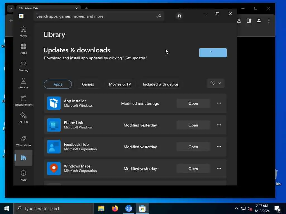Select Included with device filter
The image size is (286, 214).
(160, 84)
